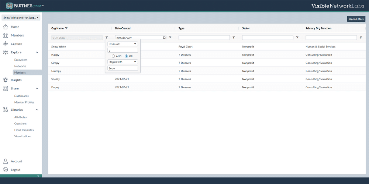Image resolution: width=369 pixels, height=184 pixels.
Task: Open the Sector column filter icon
Action: [x=297, y=38]
